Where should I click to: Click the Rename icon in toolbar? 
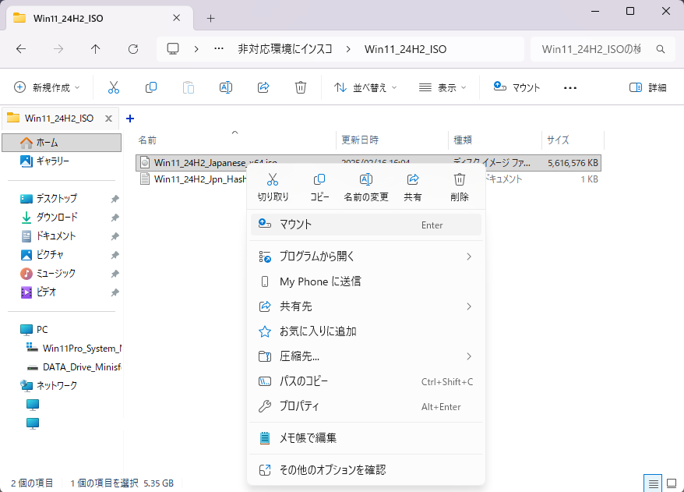point(225,87)
